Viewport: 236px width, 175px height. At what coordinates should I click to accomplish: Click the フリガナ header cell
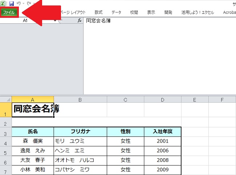pyautogui.click(x=80, y=131)
